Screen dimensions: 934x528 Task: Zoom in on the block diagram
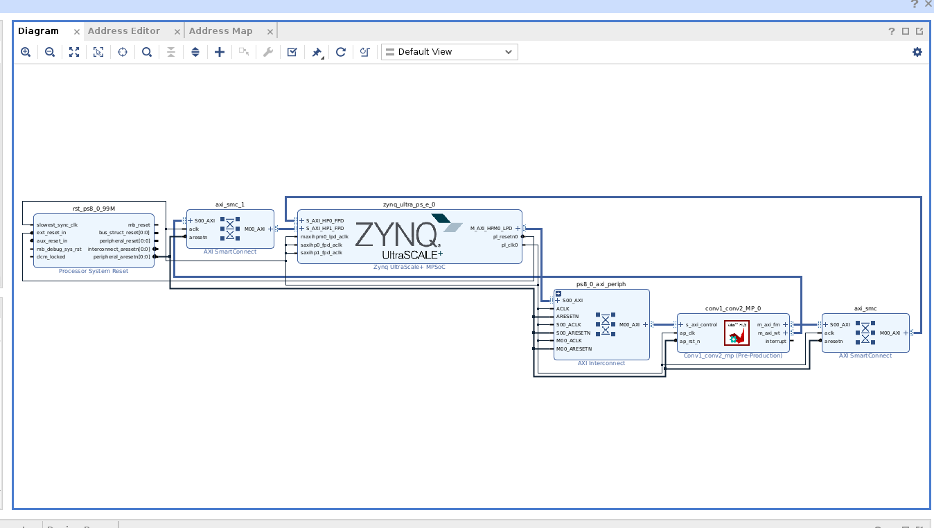coord(26,52)
